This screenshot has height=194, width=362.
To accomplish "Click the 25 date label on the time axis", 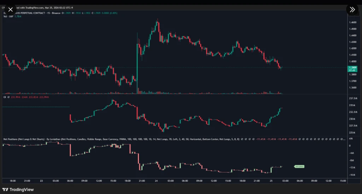I will coord(271,181).
